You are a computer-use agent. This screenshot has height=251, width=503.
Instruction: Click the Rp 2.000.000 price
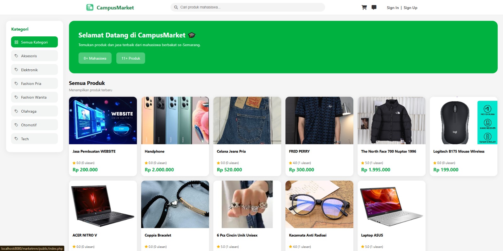coord(159,170)
